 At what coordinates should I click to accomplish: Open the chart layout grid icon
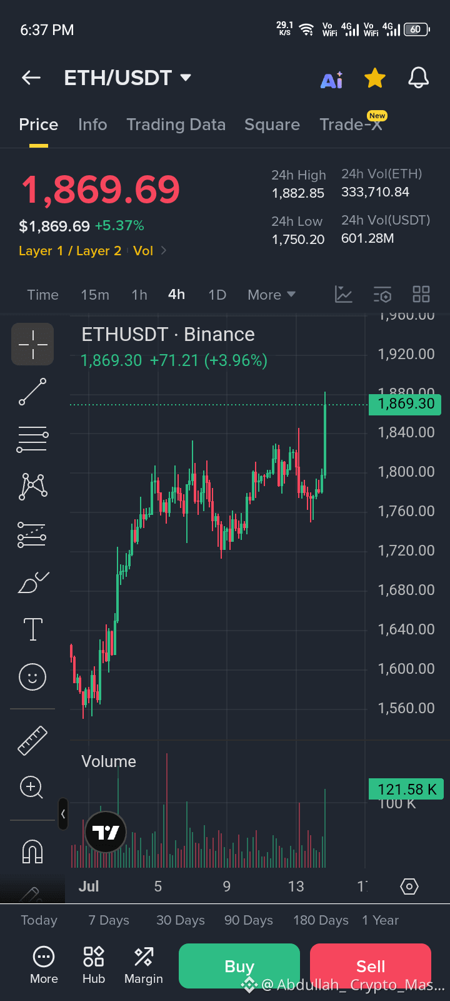click(x=421, y=295)
